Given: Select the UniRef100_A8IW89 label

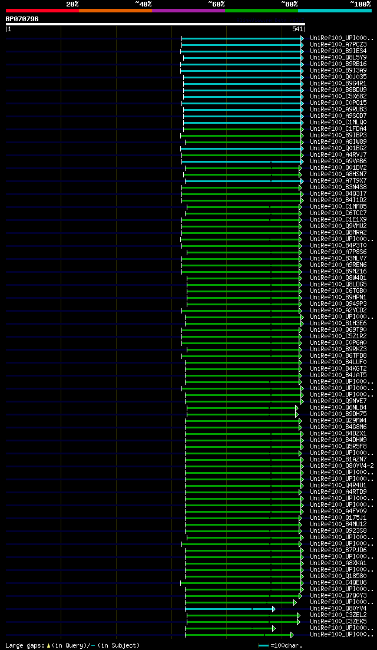Looking at the screenshot, I should coord(338,142).
